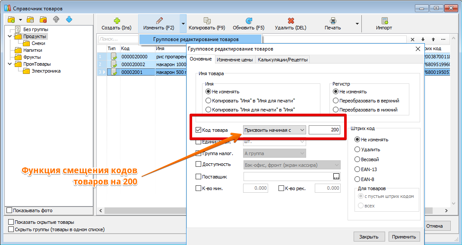462x245 pixels.
Task: Move group up with grey arrow
Action: (x=56, y=19)
